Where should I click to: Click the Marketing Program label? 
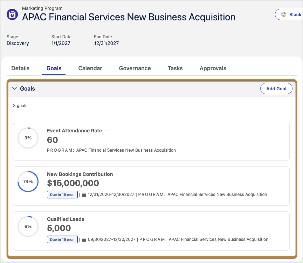pos(42,8)
